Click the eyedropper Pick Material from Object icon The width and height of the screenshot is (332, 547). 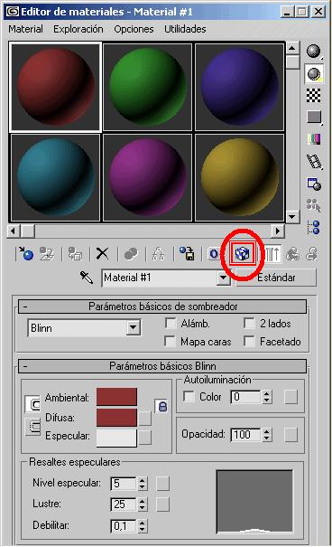point(87,278)
